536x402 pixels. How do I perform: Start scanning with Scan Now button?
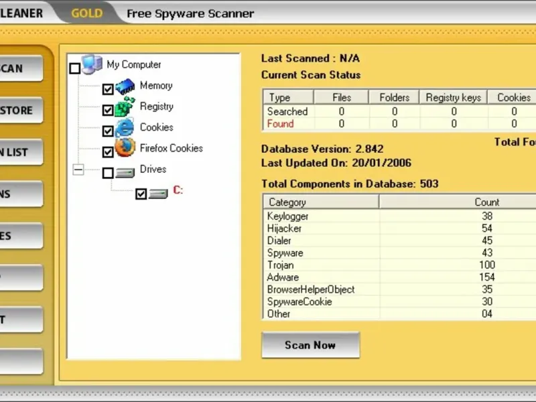pos(310,345)
